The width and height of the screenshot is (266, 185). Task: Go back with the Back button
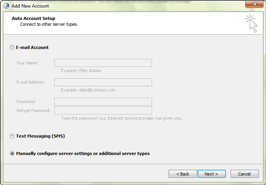pos(183,174)
